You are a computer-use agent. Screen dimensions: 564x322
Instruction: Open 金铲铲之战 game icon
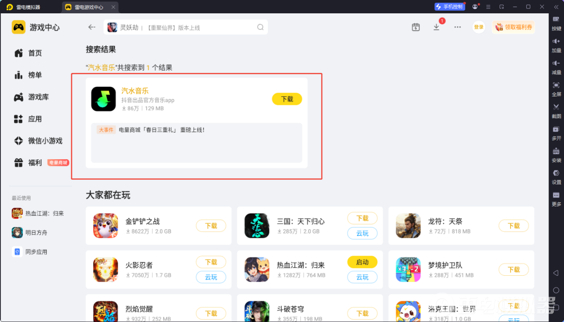105,226
